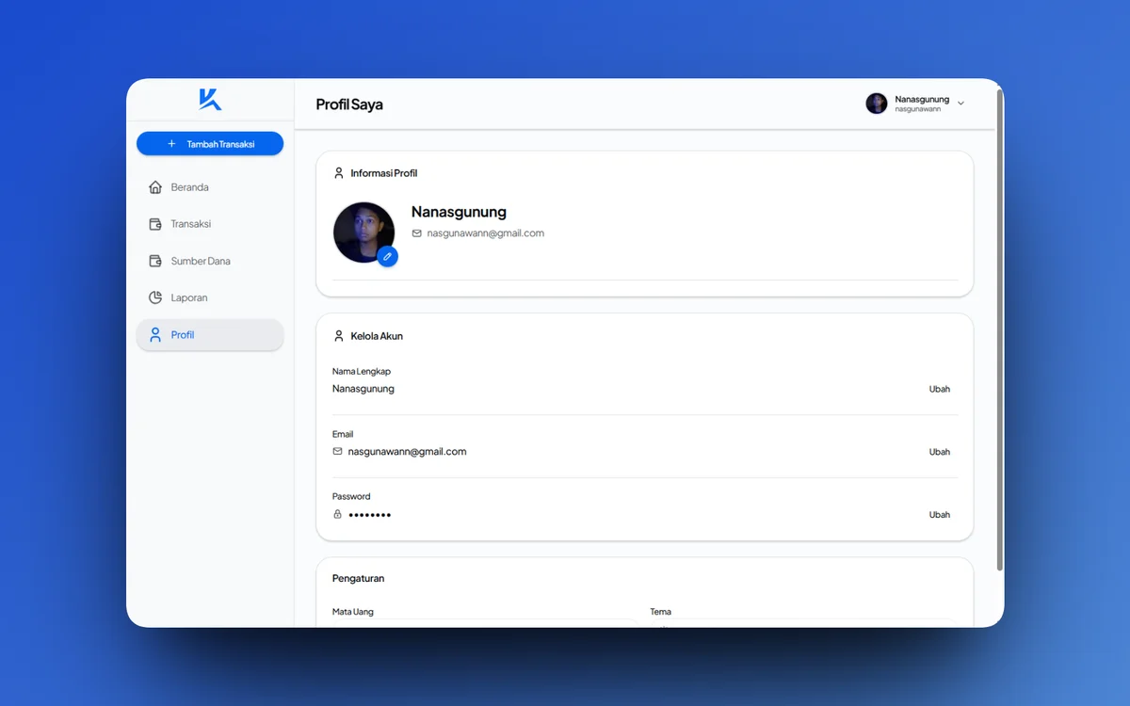Open Sumber Dana in the sidebar
The height and width of the screenshot is (706, 1130).
[210, 261]
